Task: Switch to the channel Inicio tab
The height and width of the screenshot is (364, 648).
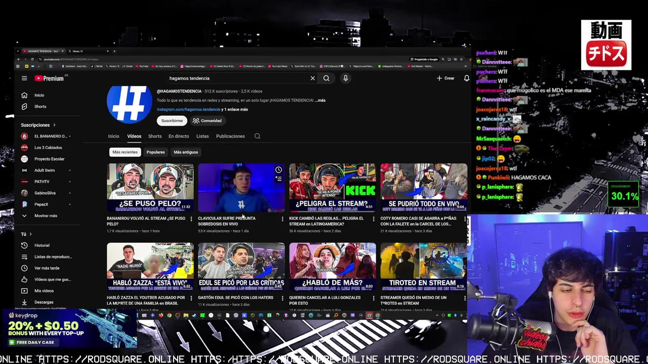Action: click(x=113, y=136)
